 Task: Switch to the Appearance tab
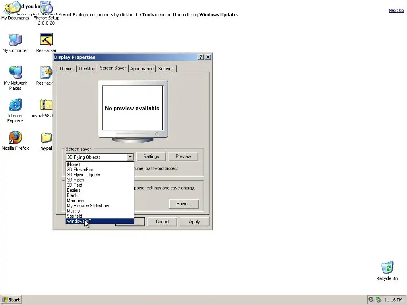point(142,69)
